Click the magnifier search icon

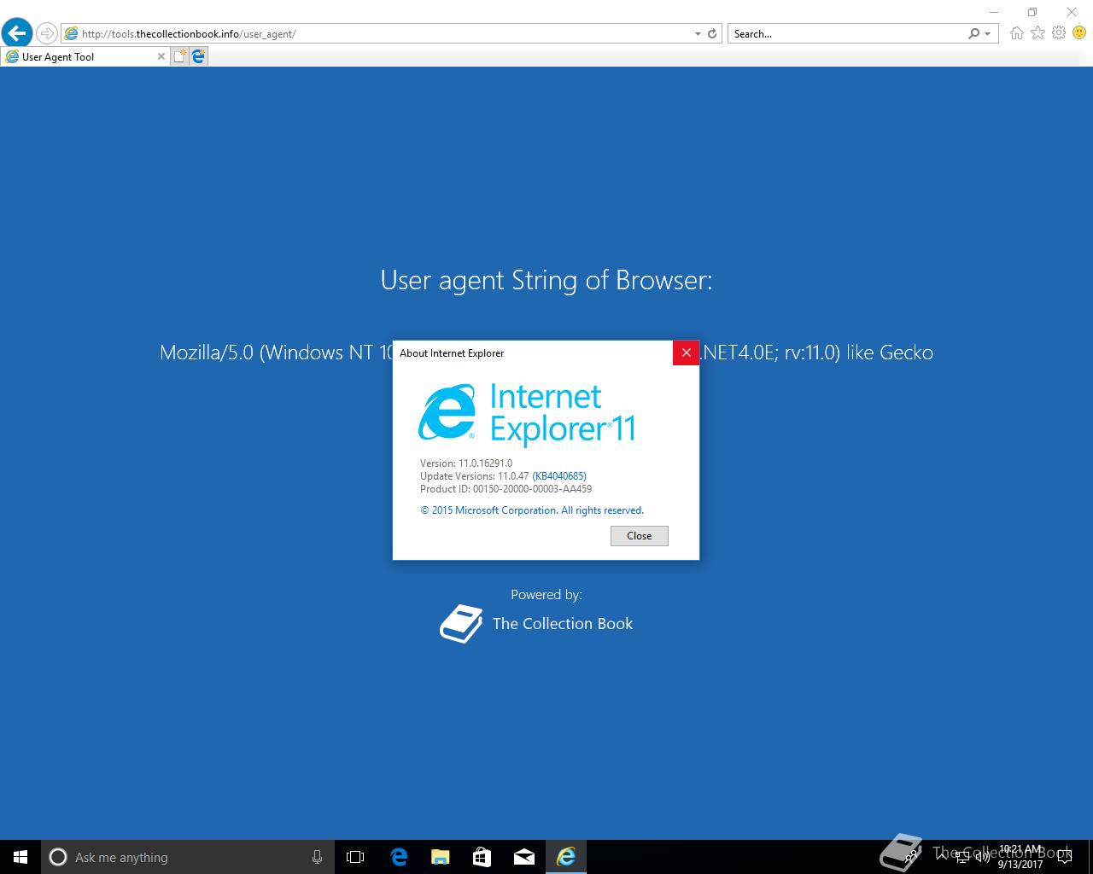pos(973,34)
